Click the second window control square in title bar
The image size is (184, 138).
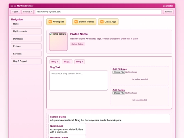tap(15, 6)
